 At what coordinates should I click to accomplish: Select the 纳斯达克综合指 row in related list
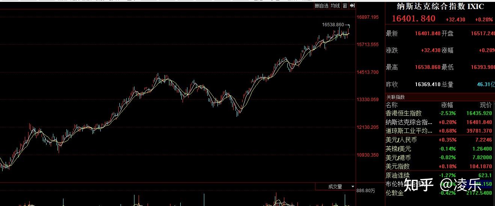[x=439, y=122]
